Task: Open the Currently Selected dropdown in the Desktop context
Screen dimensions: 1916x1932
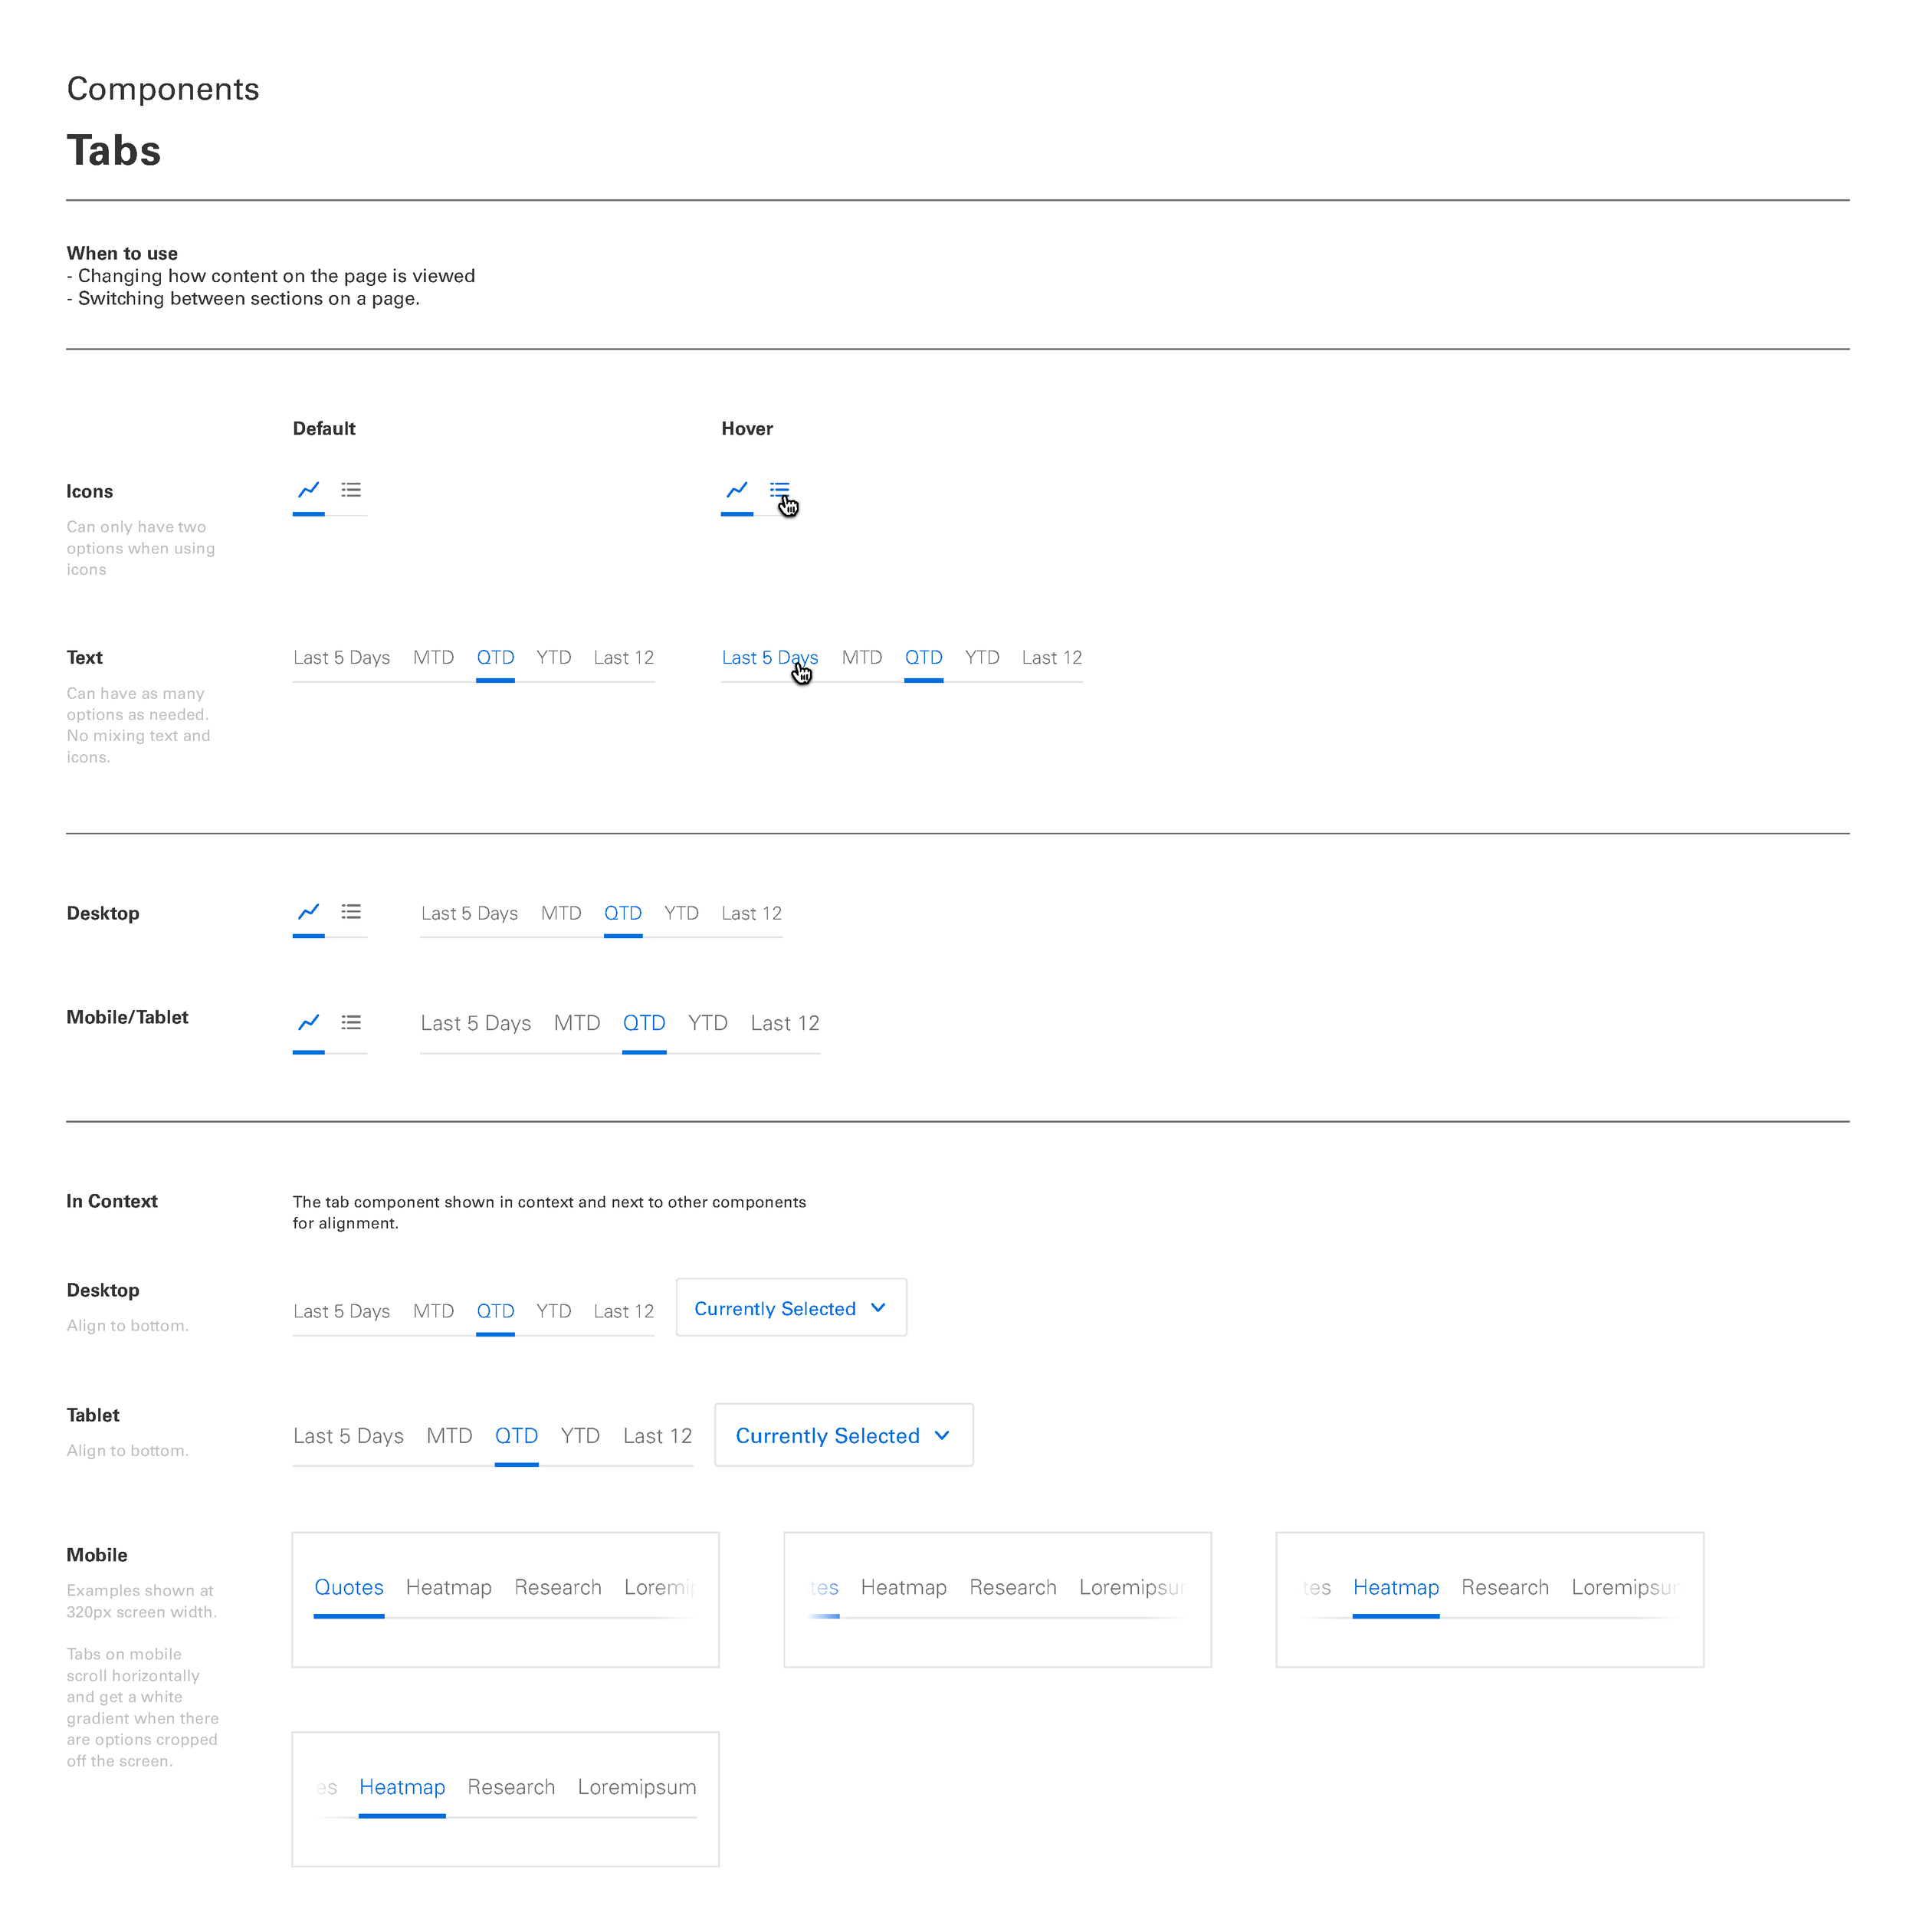Action: point(790,1307)
